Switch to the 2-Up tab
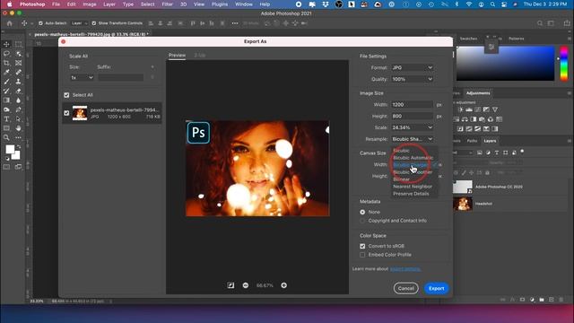Screen dimensions: 574x323 pos(199,56)
